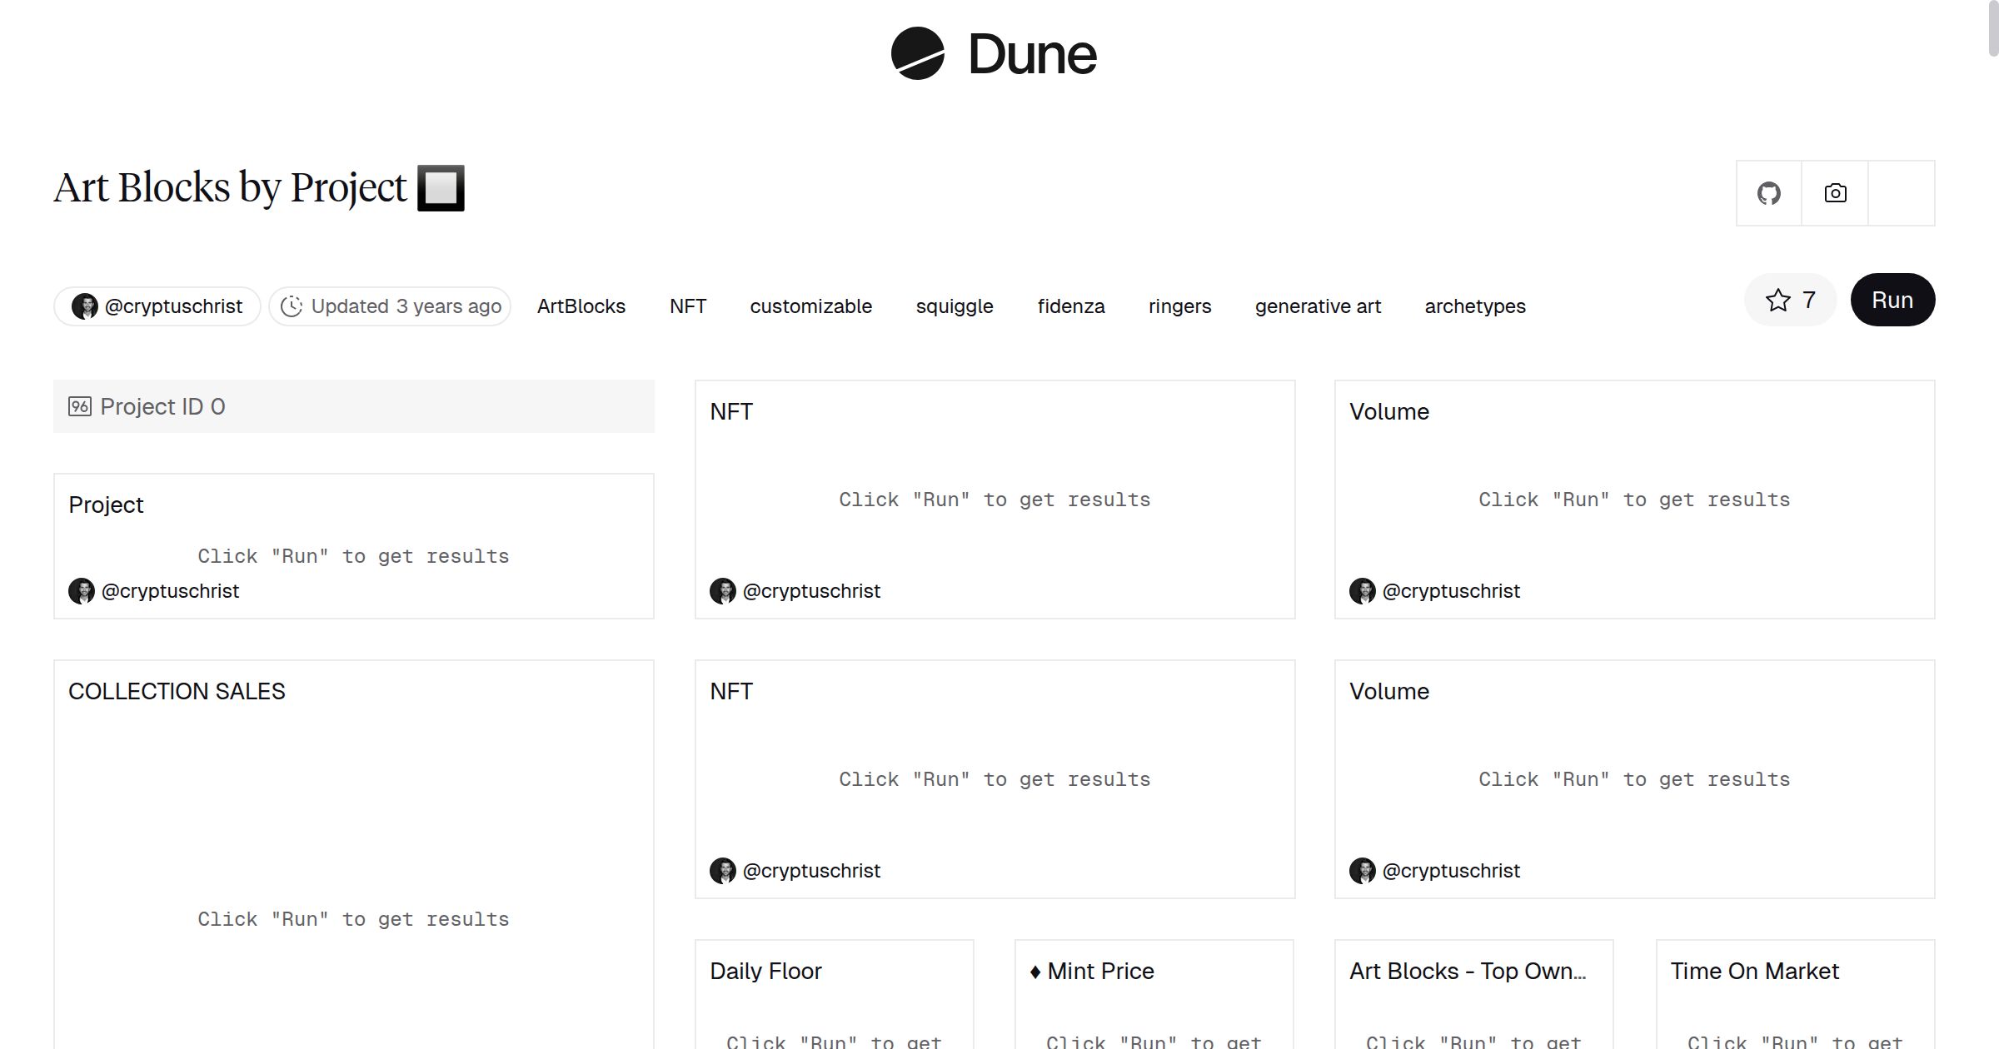Image resolution: width=1999 pixels, height=1049 pixels.
Task: Open the GitHub icon button
Action: coord(1768,193)
